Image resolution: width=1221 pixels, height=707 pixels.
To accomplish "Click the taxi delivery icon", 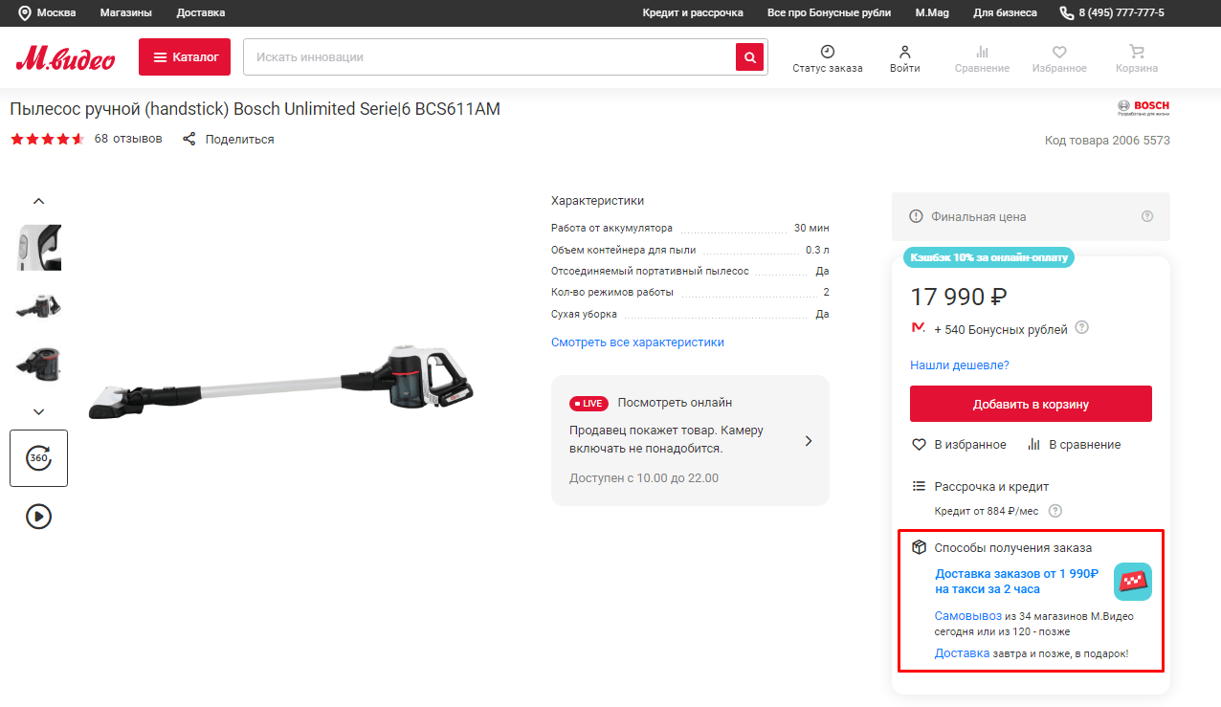I will 1133,582.
